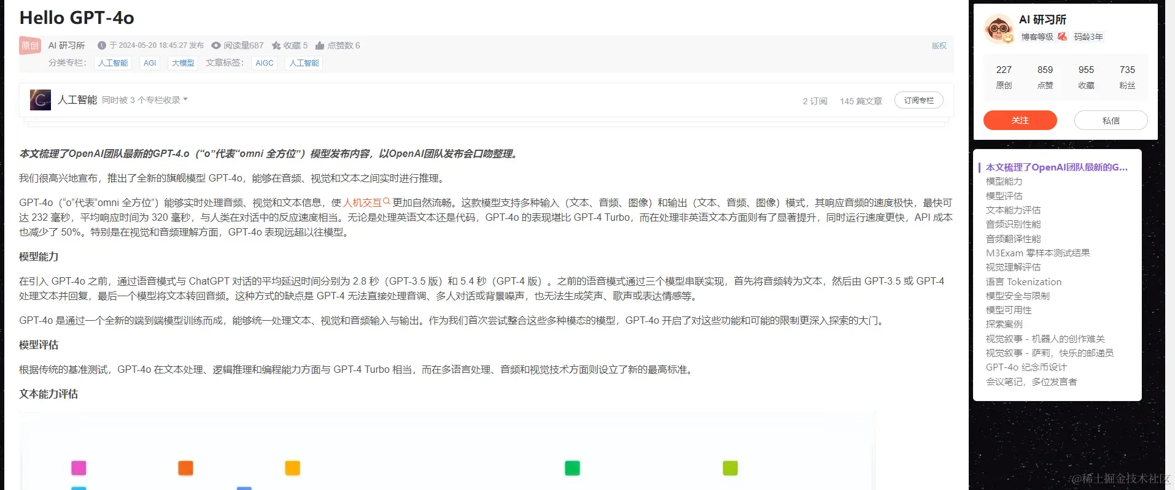Click the yellow-orange legend square in chart
The width and height of the screenshot is (1175, 490).
[292, 468]
